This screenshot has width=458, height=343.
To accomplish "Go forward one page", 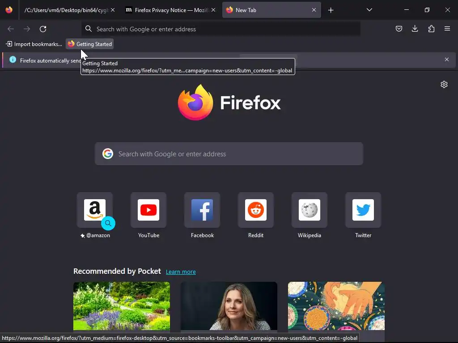I will pos(27,29).
